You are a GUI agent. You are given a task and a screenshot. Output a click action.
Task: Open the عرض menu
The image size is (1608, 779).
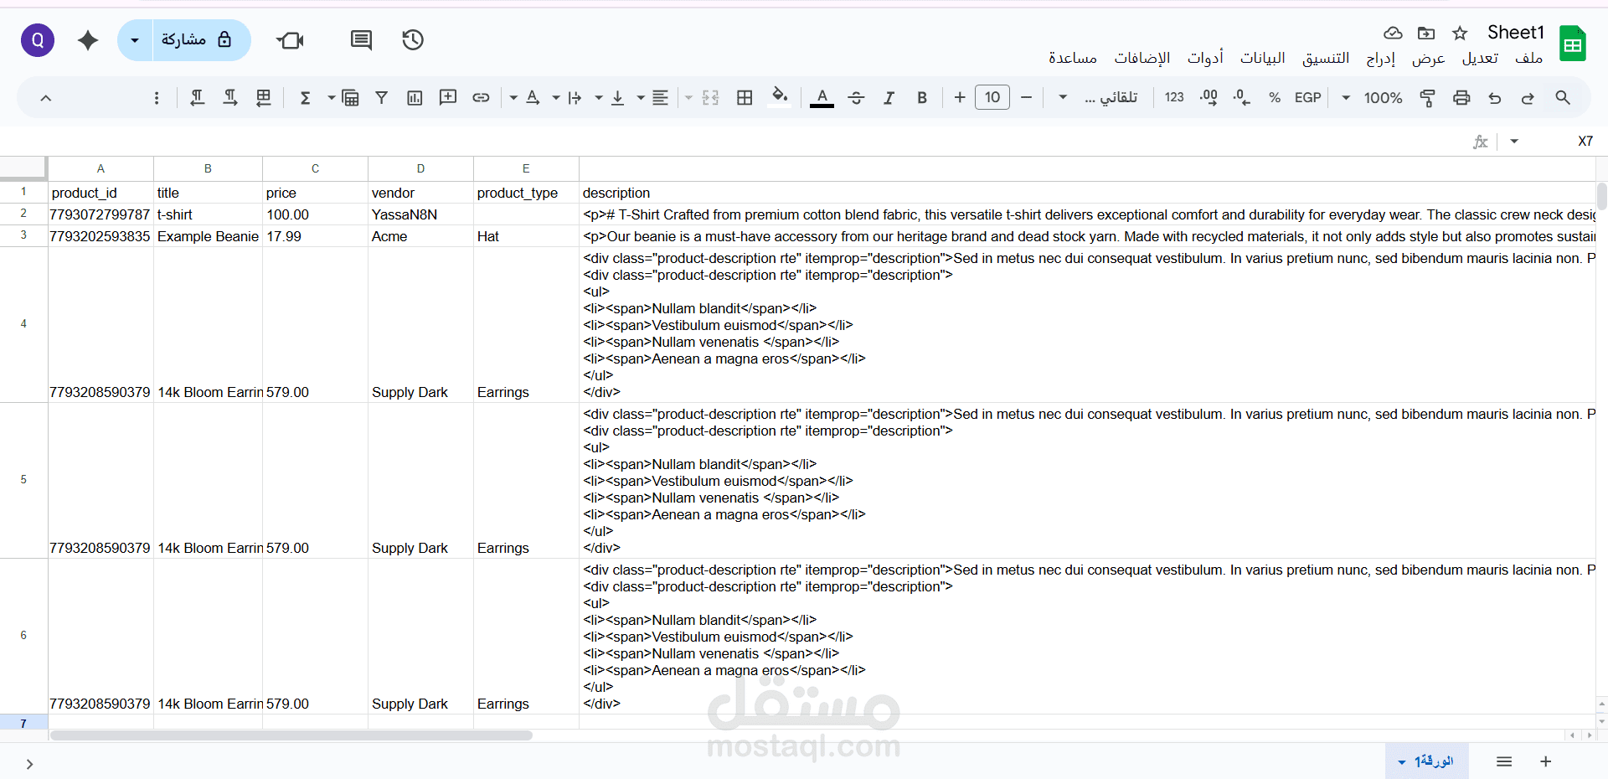click(x=1429, y=58)
